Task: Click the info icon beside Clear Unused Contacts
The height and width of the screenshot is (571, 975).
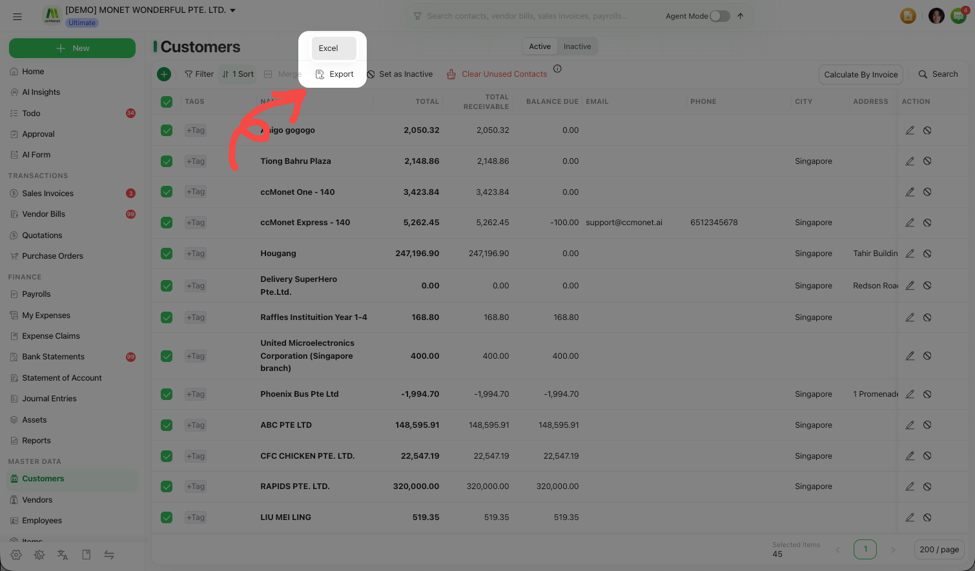Action: (x=557, y=68)
